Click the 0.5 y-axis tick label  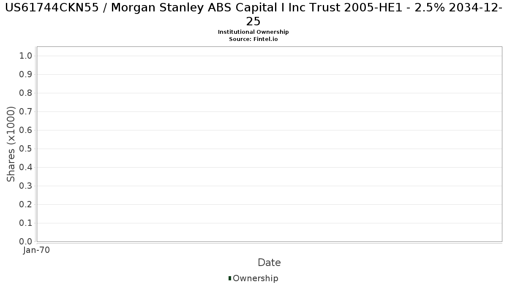pos(26,149)
